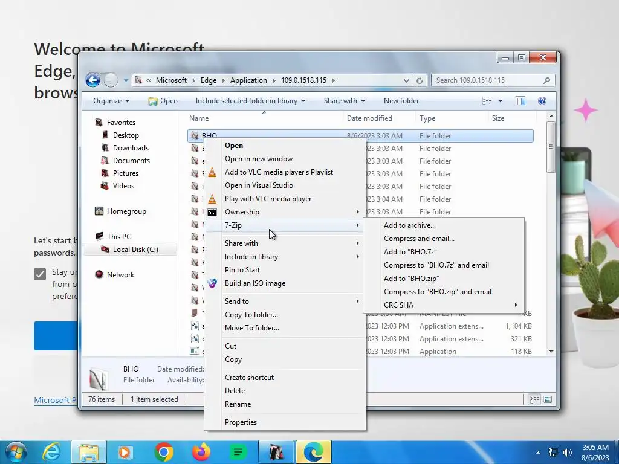
Task: Click the Application breadcrumb segment
Action: click(x=248, y=80)
